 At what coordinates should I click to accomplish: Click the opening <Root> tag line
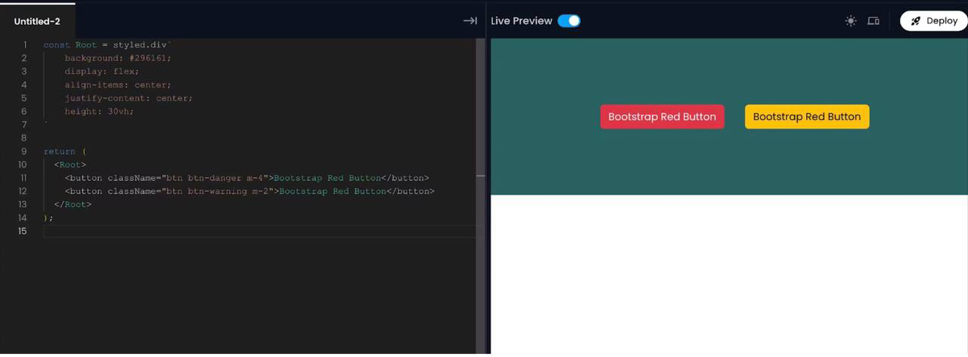coord(70,165)
